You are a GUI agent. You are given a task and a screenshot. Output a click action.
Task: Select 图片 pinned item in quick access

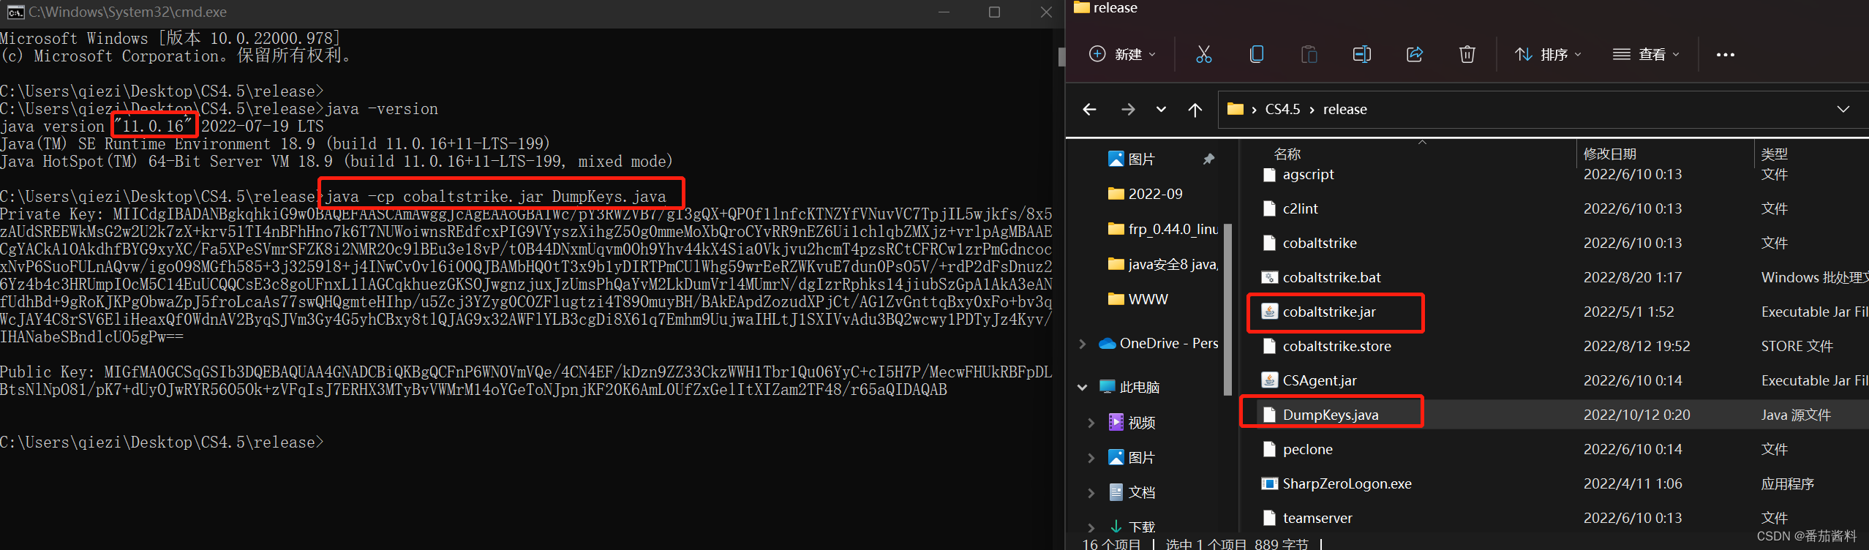1141,159
